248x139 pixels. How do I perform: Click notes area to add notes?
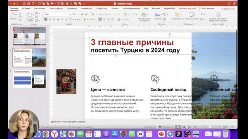(68, 122)
